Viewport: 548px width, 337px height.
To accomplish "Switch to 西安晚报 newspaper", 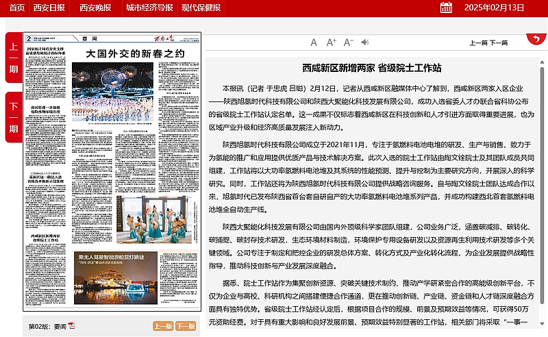I will pos(95,8).
